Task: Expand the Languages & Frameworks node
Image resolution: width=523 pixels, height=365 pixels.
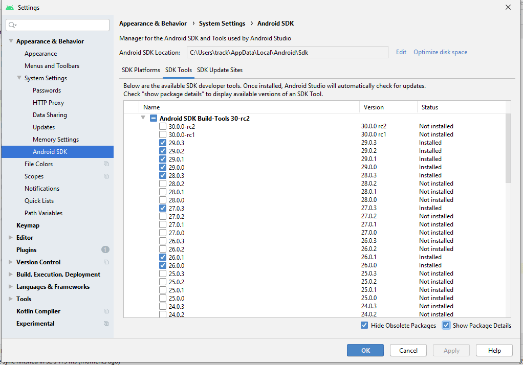Action: tap(11, 287)
